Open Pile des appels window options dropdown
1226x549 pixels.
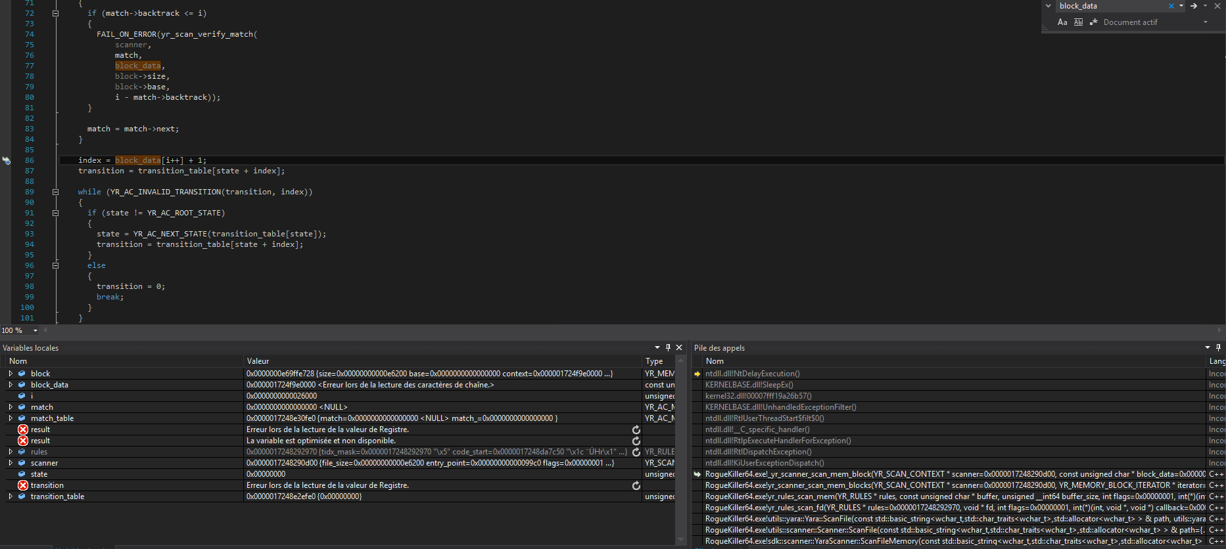pos(1208,347)
